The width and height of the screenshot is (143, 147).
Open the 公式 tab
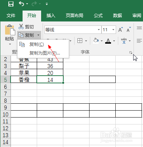coord(98,16)
